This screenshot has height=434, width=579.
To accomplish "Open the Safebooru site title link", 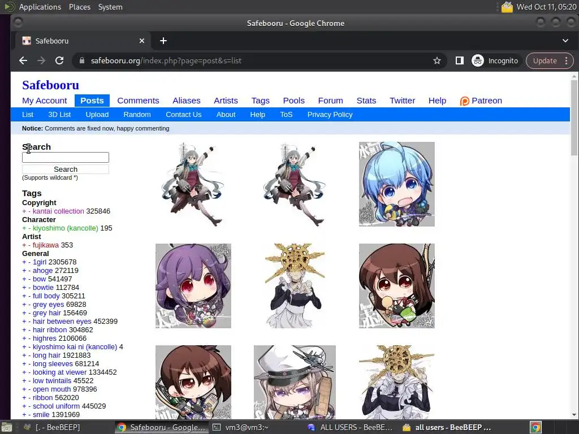I will tap(50, 85).
